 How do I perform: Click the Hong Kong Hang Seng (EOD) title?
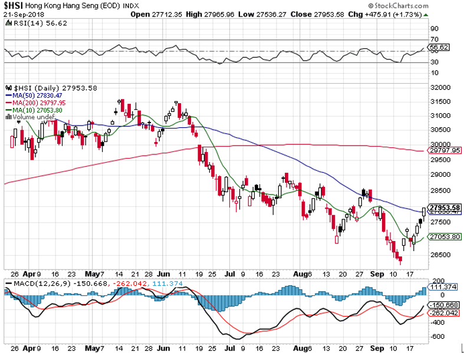point(73,6)
